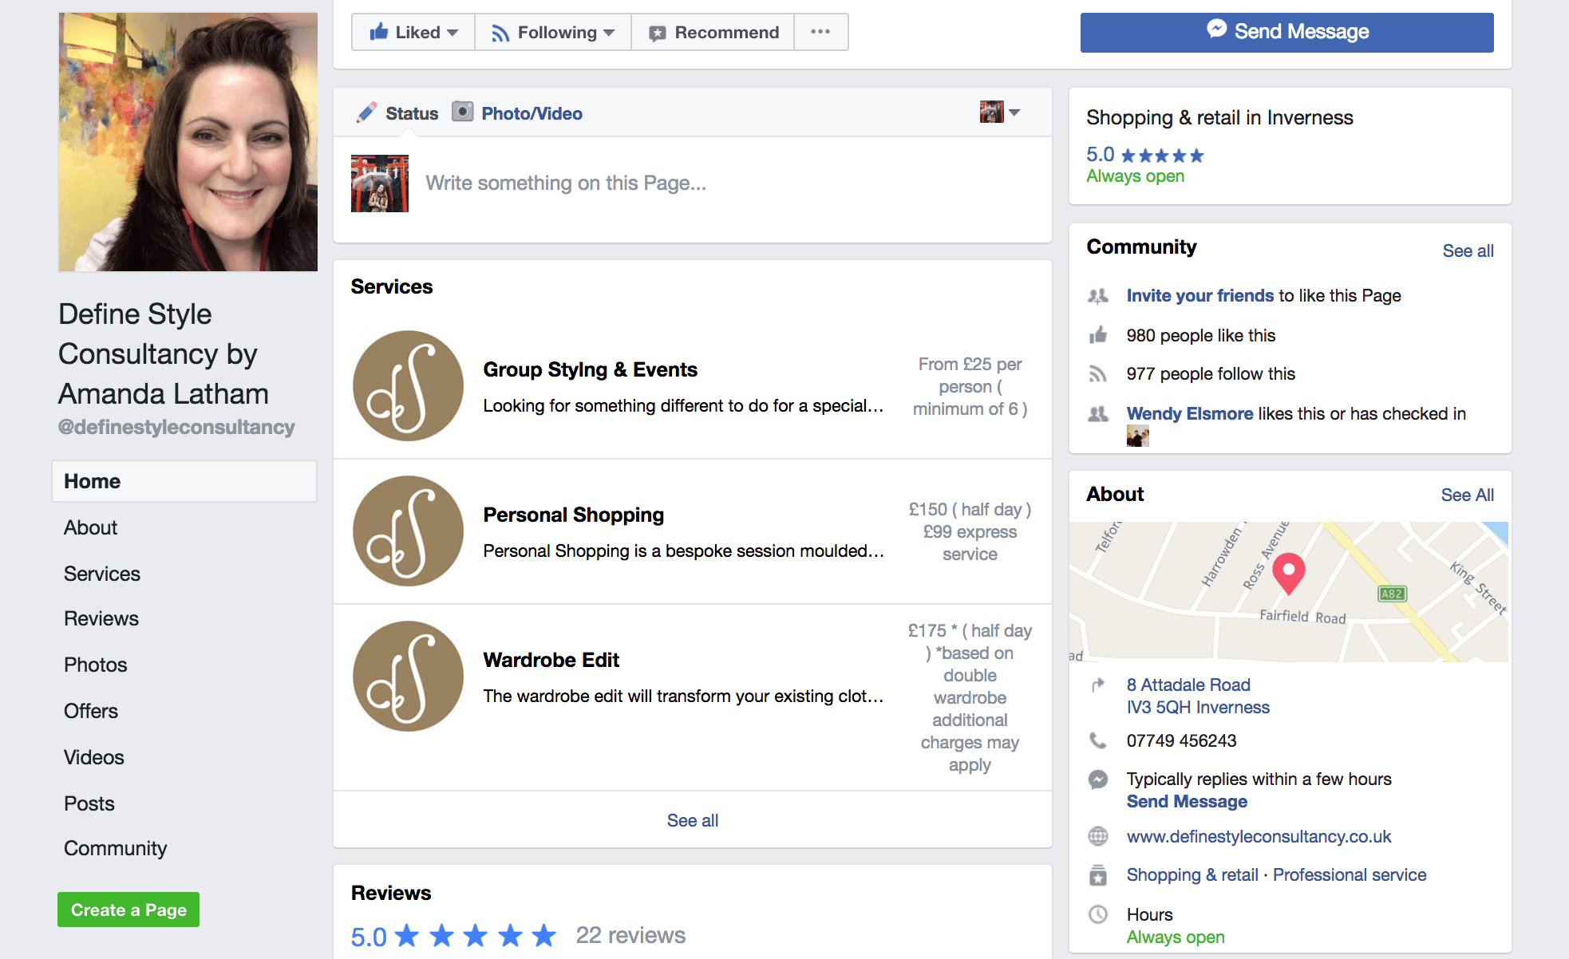
Task: Open the Liked dropdown arrow
Action: pyautogui.click(x=453, y=33)
